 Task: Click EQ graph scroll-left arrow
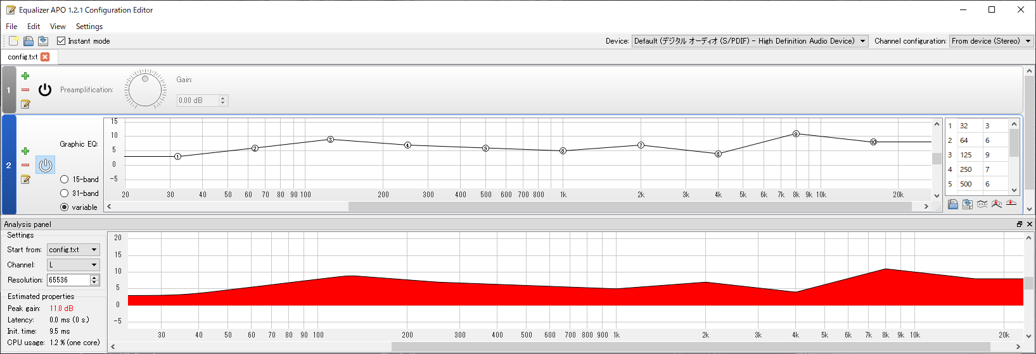(x=109, y=207)
